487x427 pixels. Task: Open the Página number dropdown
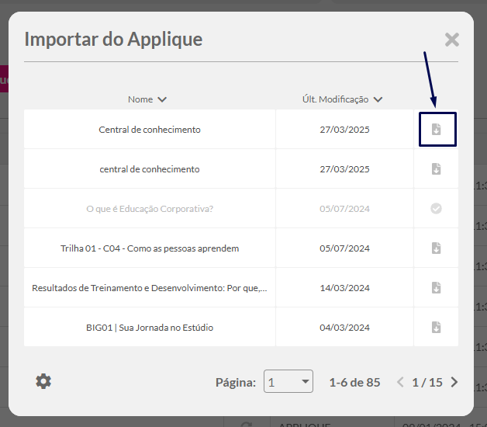[288, 382]
